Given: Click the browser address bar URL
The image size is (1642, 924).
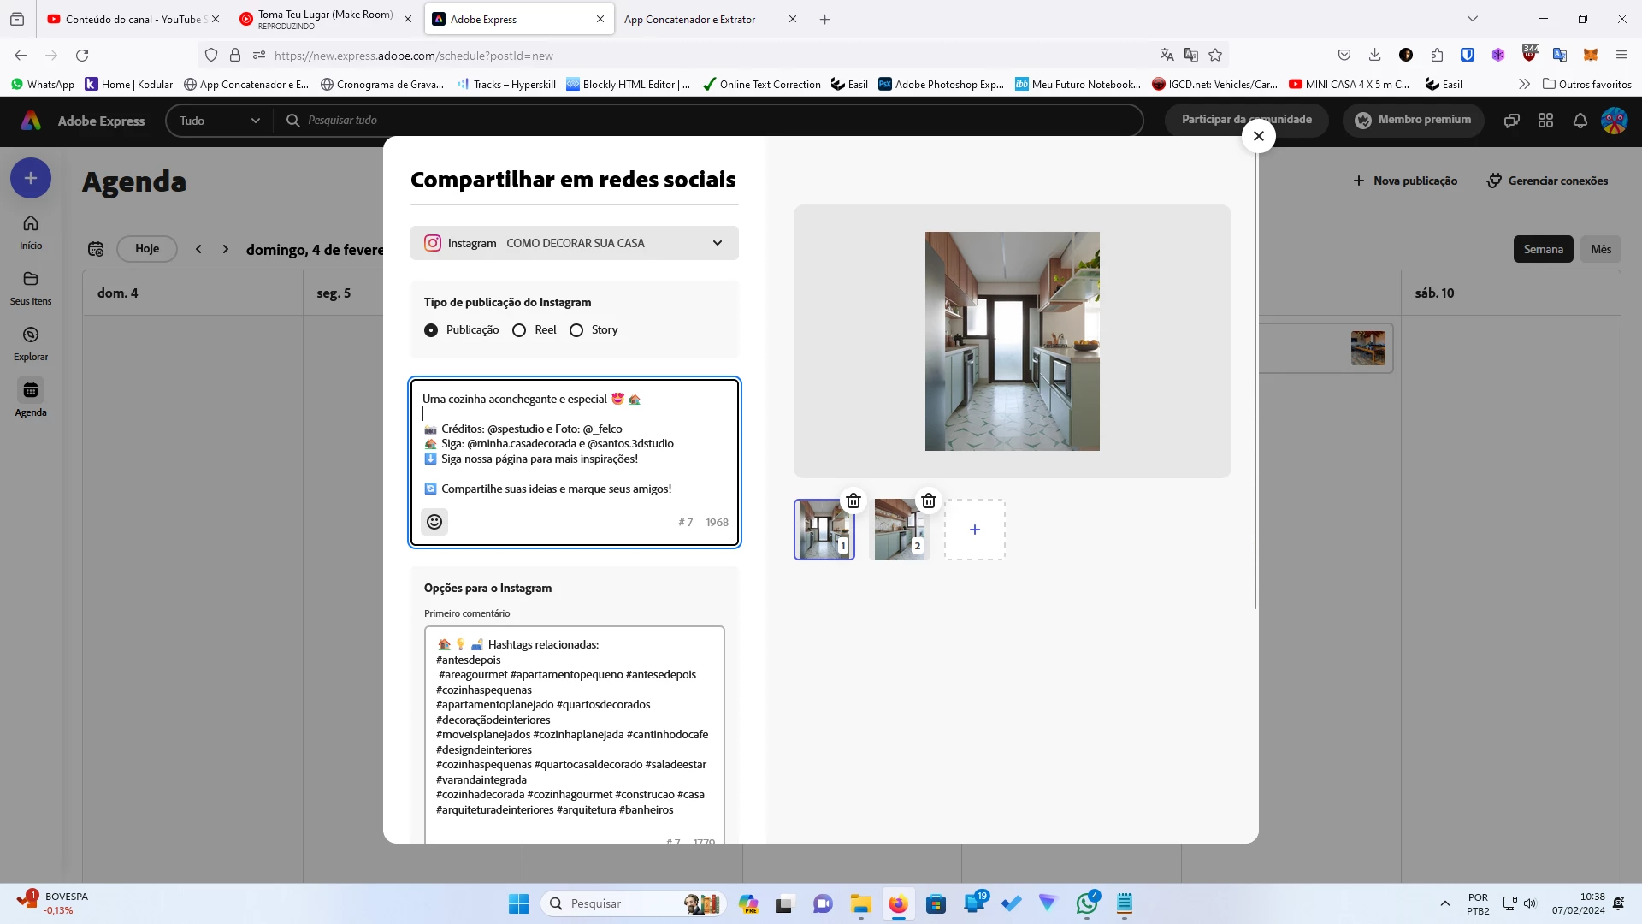Looking at the screenshot, I should click(x=414, y=56).
